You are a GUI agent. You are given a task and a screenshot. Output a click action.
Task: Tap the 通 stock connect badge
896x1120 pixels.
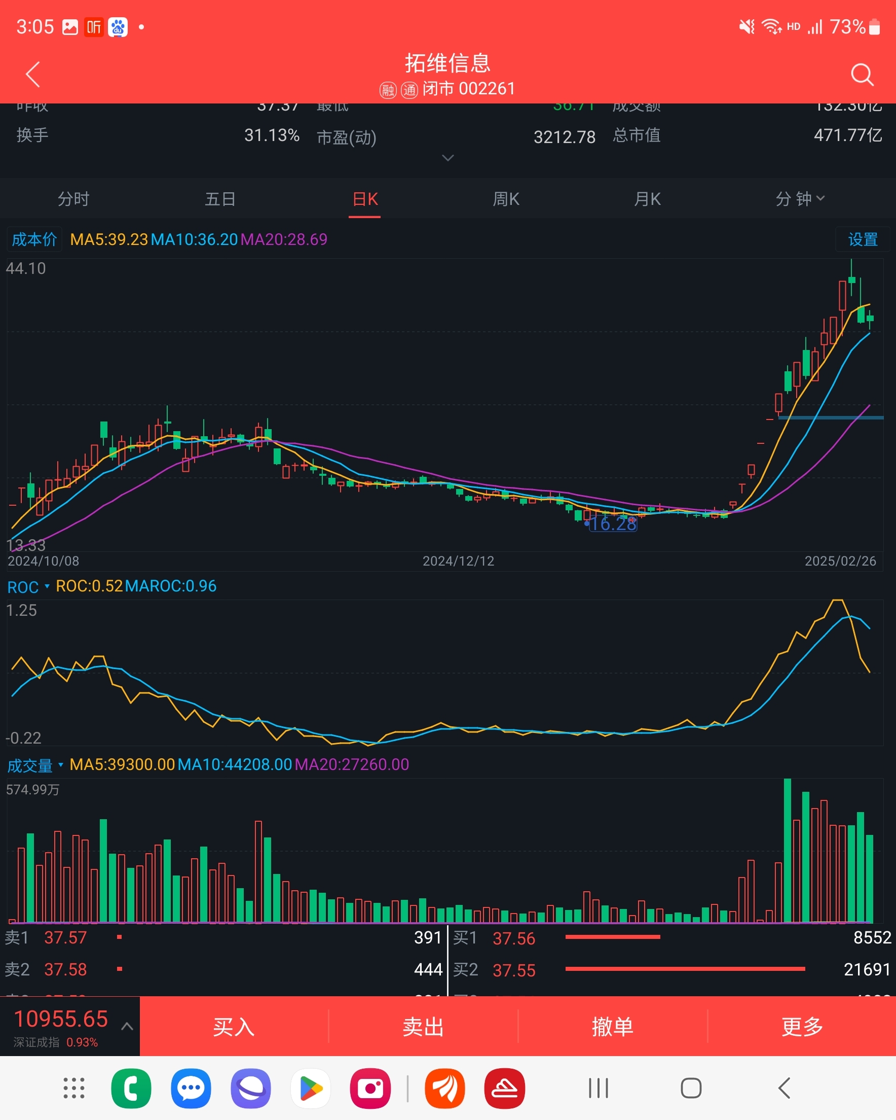409,90
